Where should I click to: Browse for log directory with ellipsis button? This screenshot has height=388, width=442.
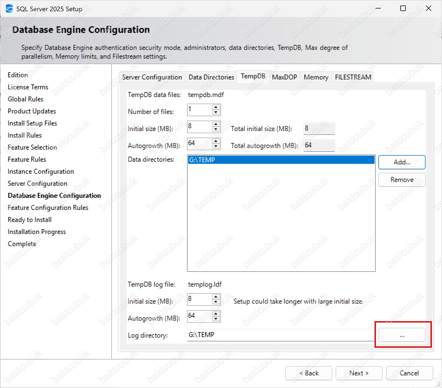[x=402, y=335]
